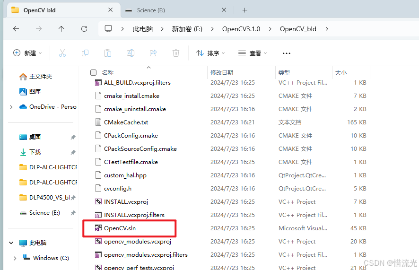Select 此电脑 in the sidebar tree
The width and height of the screenshot is (419, 270).
[33, 243]
